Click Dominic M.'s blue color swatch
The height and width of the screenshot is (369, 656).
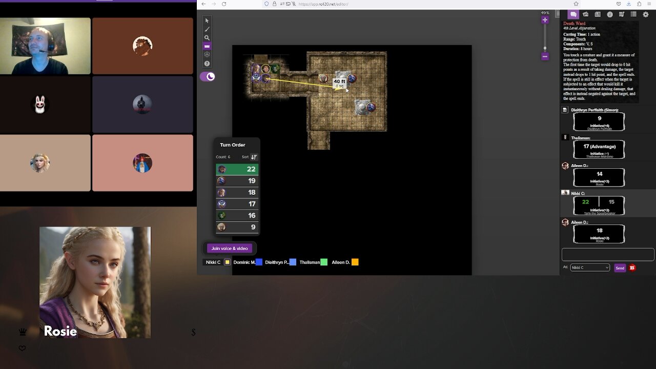tap(259, 262)
